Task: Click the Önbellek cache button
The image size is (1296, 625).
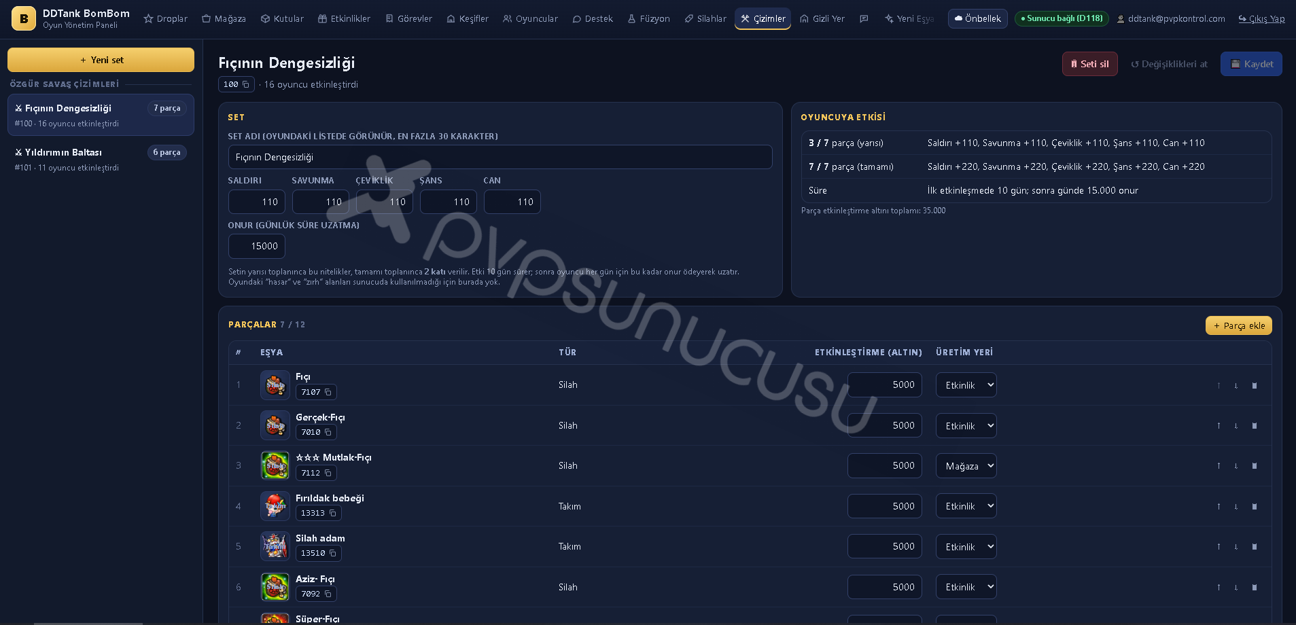Action: [978, 18]
